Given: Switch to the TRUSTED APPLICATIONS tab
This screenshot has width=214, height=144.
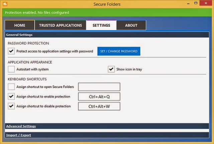Looking at the screenshot, I should [61, 25].
